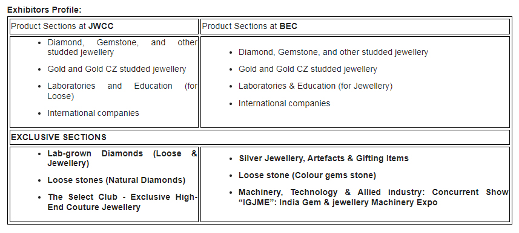Click International companies in BEC column

tap(284, 103)
